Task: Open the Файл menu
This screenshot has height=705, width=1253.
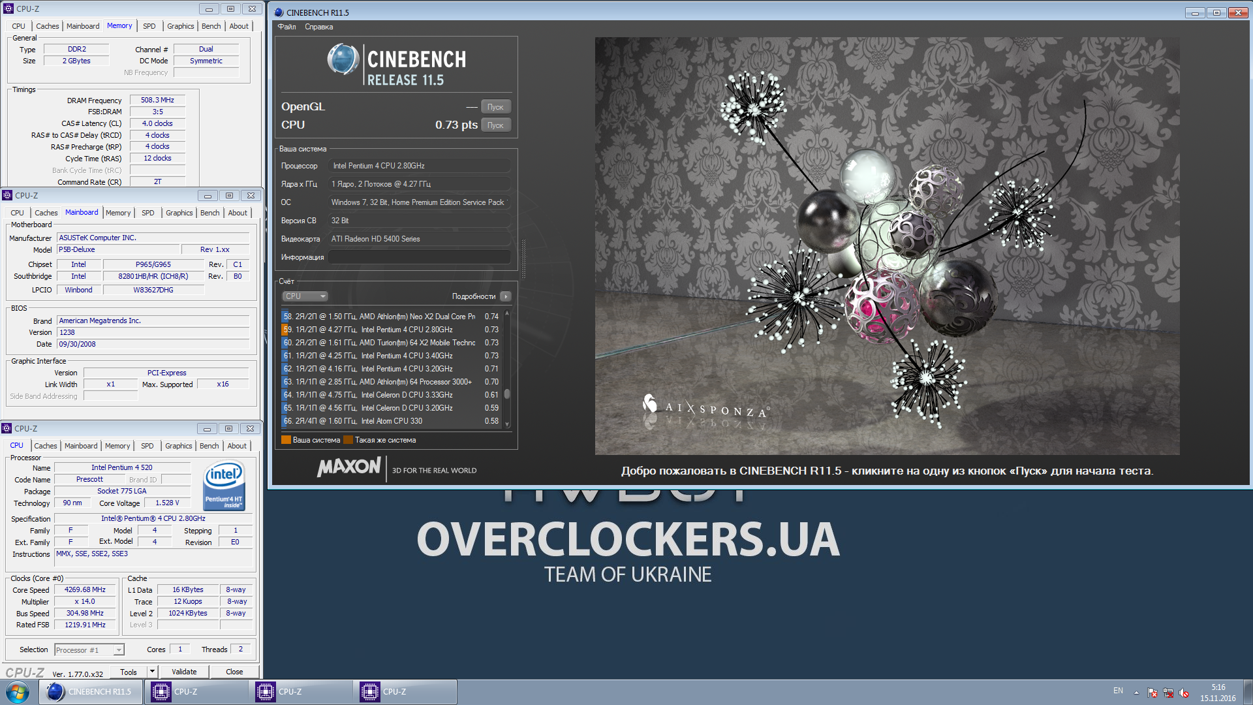Action: [286, 27]
